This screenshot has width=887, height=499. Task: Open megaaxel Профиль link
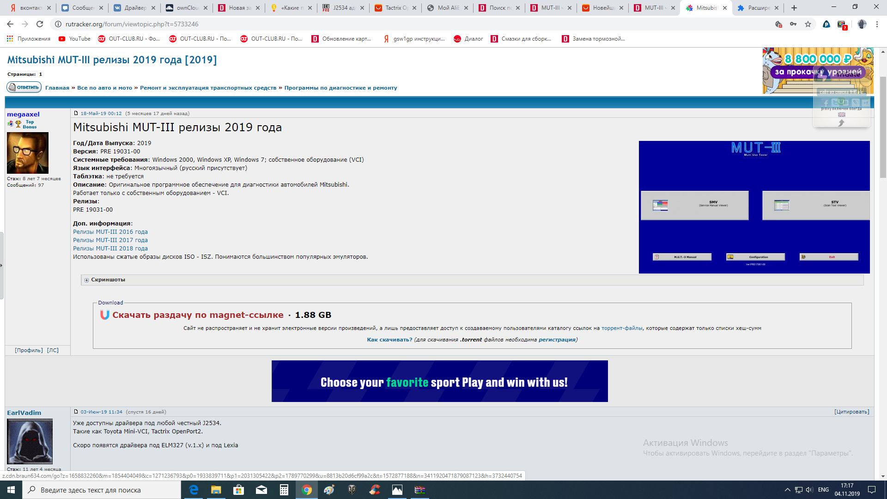[29, 350]
